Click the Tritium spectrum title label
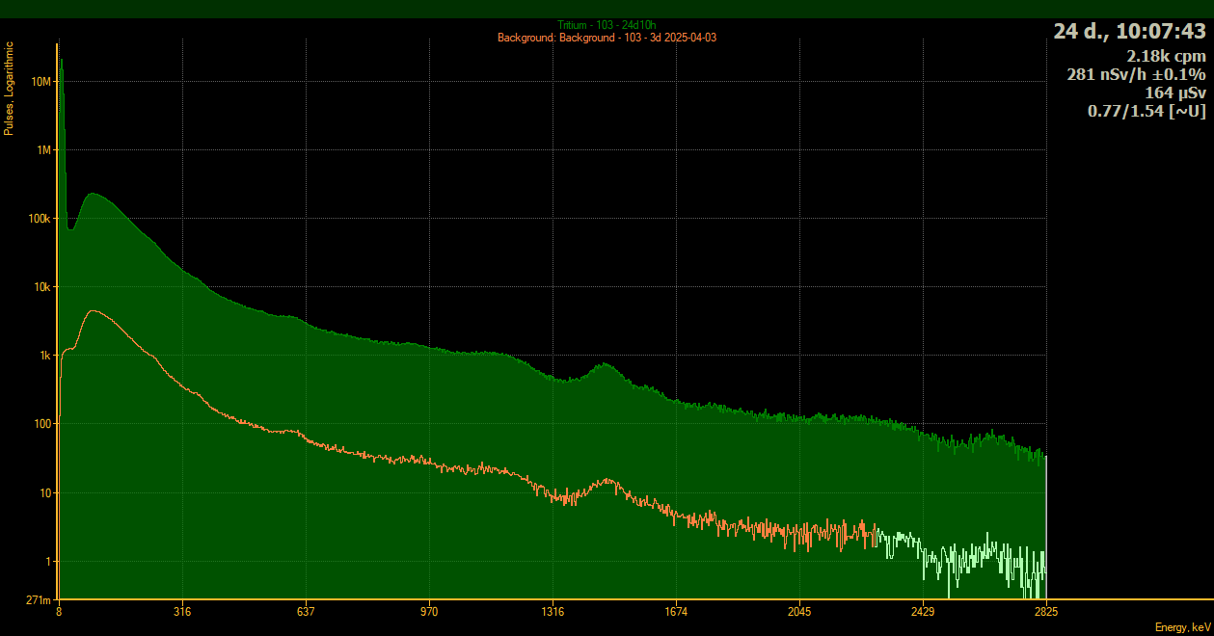This screenshot has width=1214, height=636. click(x=606, y=25)
